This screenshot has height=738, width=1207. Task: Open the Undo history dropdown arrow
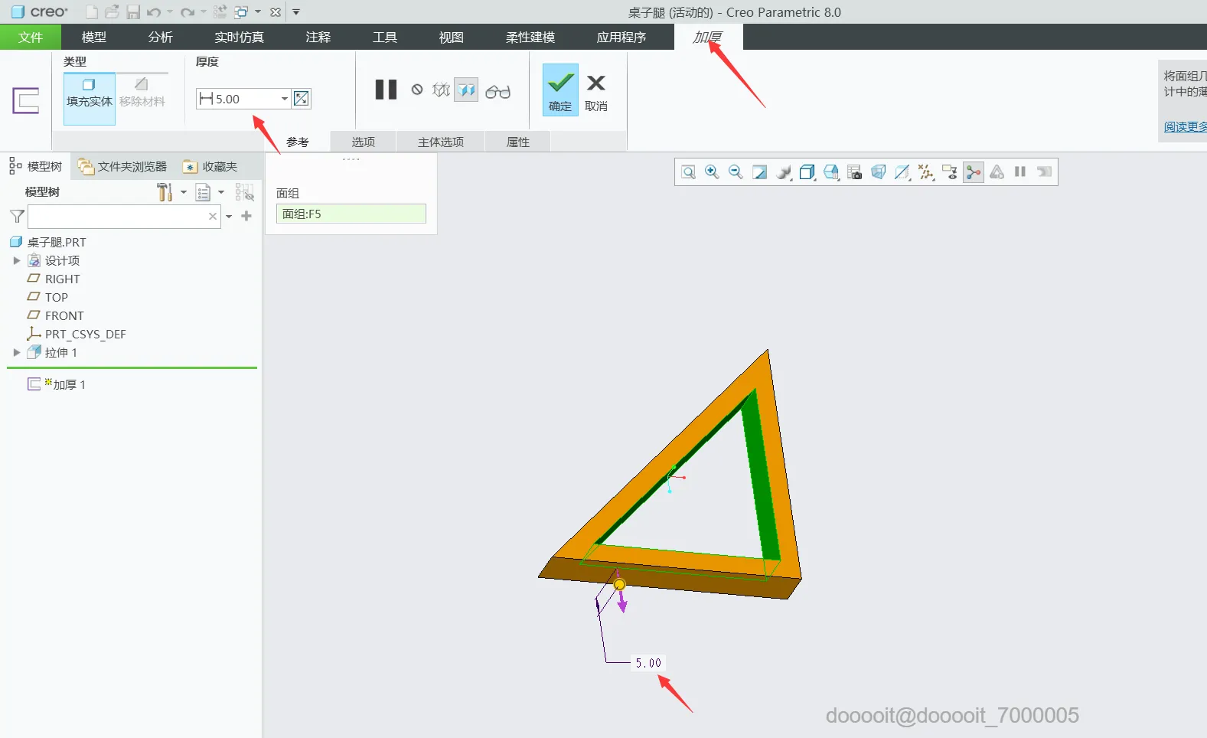pos(169,12)
